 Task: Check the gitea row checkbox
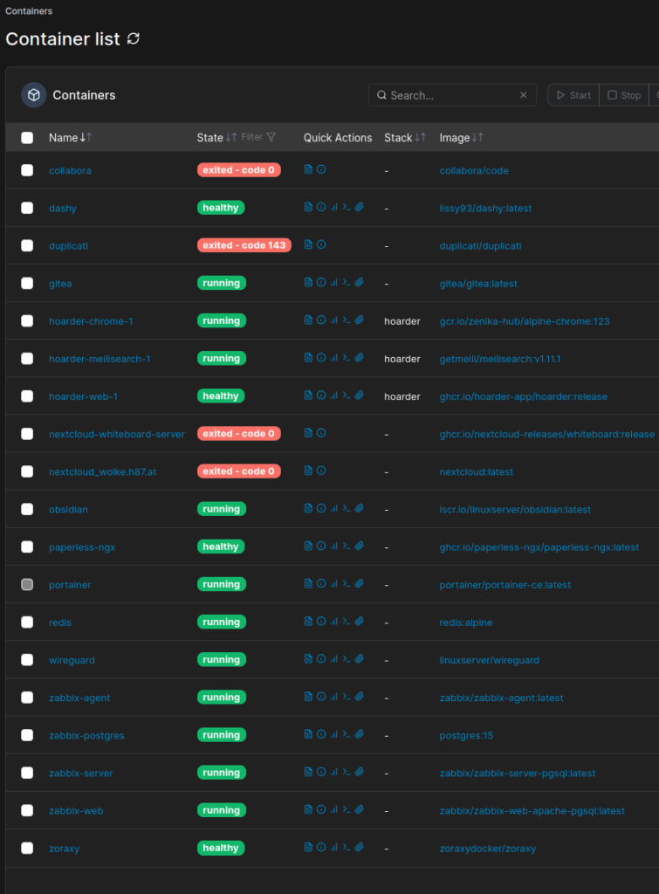27,283
